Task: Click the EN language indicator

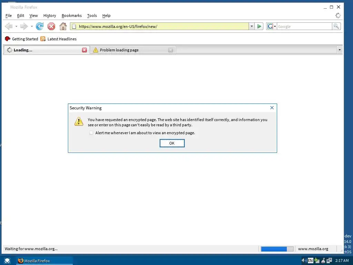Action: (x=310, y=261)
